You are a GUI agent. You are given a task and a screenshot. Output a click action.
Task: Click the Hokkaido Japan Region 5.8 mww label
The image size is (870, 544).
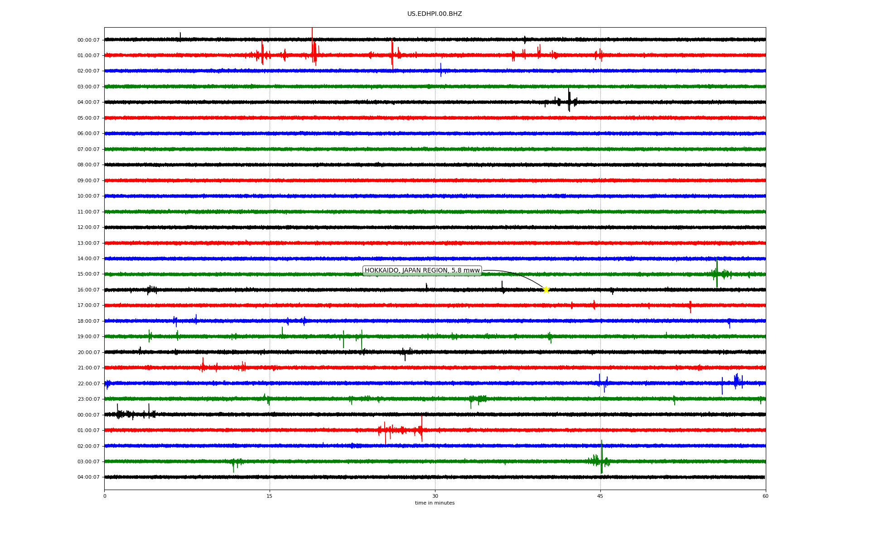click(x=422, y=271)
